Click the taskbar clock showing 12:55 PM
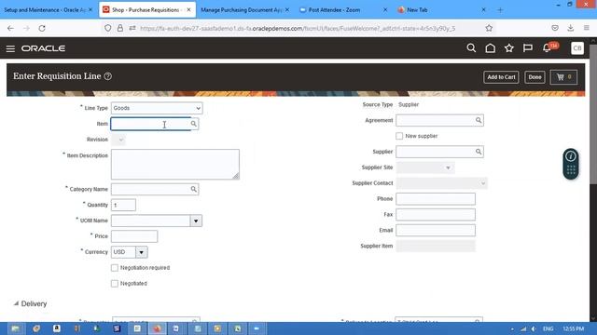Viewport: 597px width, 335px height. [x=573, y=328]
